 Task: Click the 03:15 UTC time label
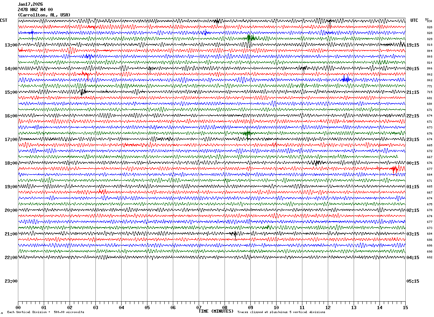[x=413, y=234]
